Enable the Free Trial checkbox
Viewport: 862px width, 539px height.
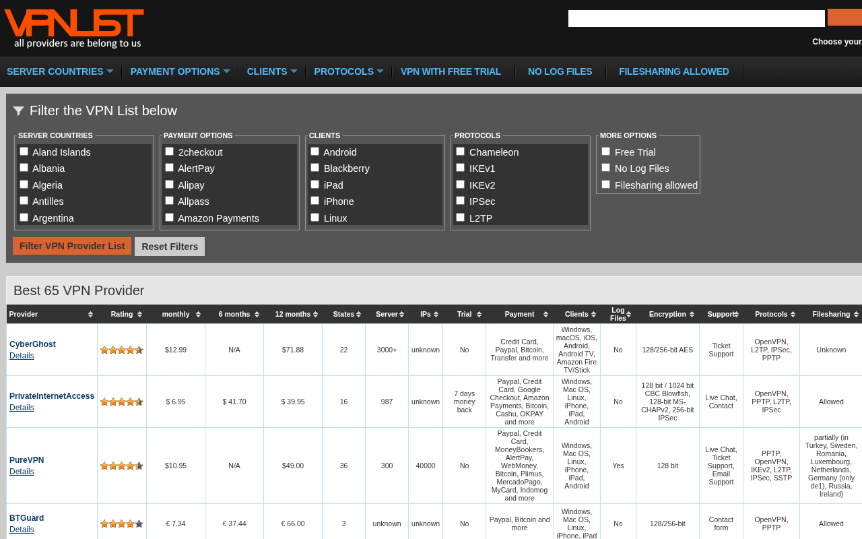(606, 152)
